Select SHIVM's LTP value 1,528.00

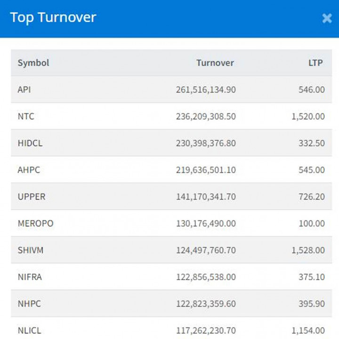pos(308,250)
